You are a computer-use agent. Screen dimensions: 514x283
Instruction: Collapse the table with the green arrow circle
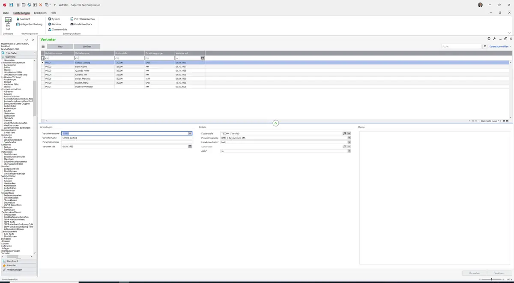pyautogui.click(x=275, y=123)
